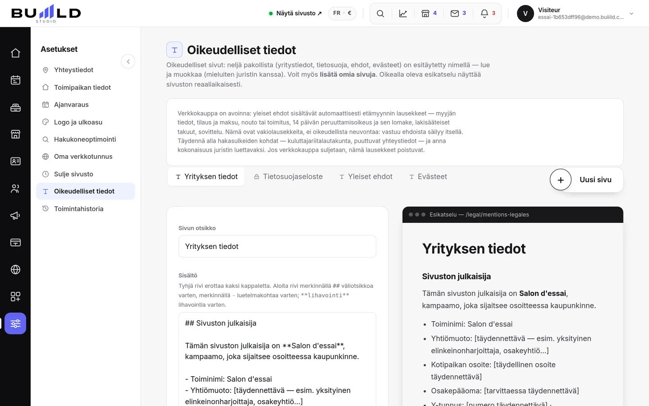Select Oikeudelliset tiedot in settings menu
This screenshot has height=406, width=649.
tap(86, 191)
